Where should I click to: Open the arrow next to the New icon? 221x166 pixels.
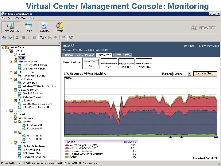45,38
